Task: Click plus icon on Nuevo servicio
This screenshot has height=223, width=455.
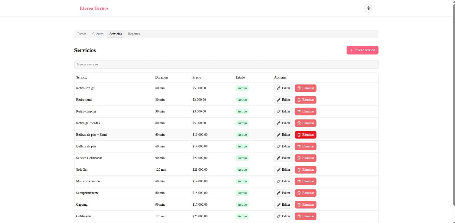Action: (351, 50)
